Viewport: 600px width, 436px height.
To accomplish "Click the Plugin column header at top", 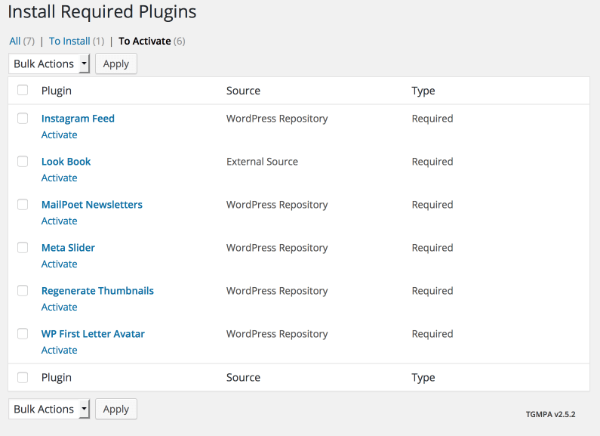I will click(x=57, y=91).
